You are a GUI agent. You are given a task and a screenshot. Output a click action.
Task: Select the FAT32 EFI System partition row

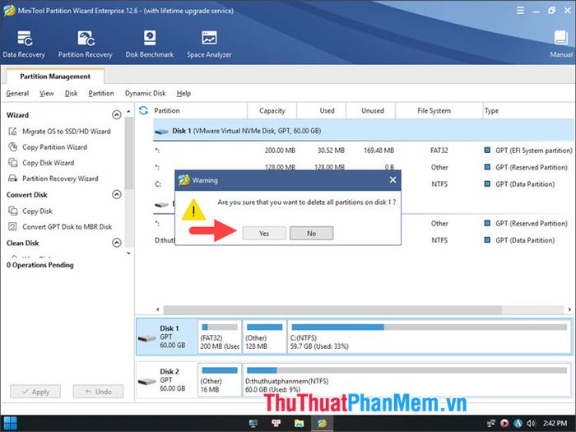point(364,151)
